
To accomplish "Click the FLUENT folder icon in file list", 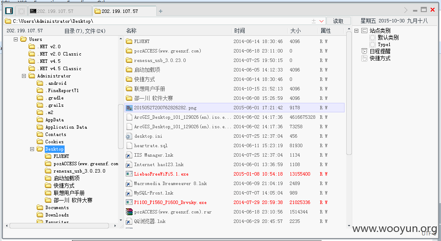I will click(129, 41).
